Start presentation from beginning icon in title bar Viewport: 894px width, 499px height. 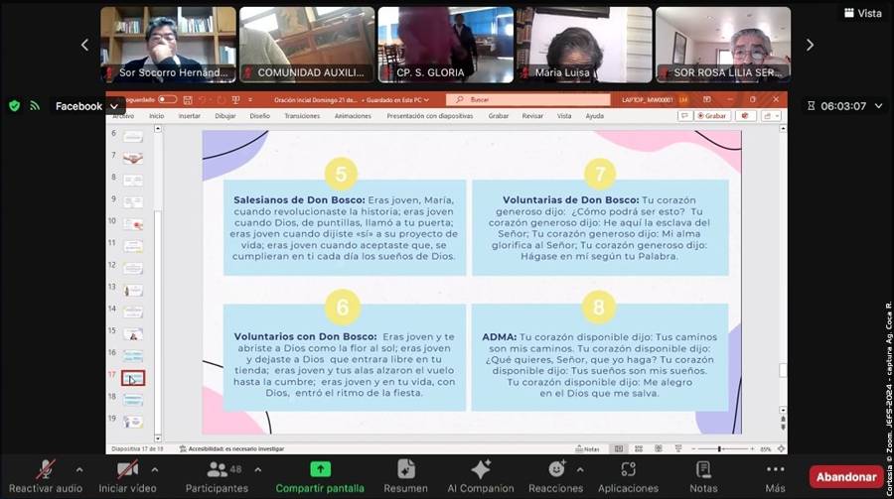[235, 99]
